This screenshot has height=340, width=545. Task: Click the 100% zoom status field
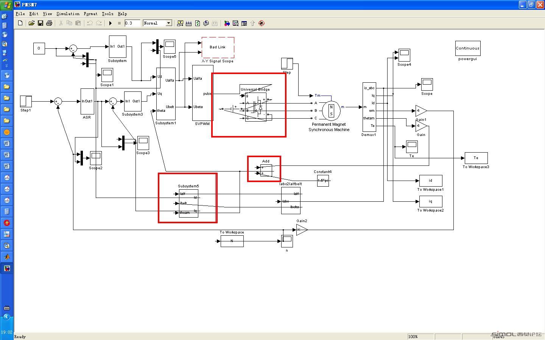coord(420,337)
